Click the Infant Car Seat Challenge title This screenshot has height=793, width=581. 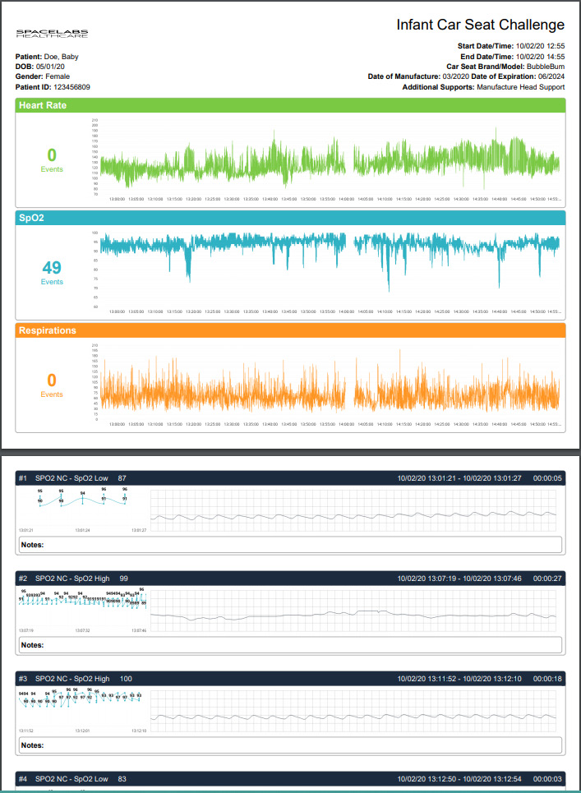[x=480, y=25]
